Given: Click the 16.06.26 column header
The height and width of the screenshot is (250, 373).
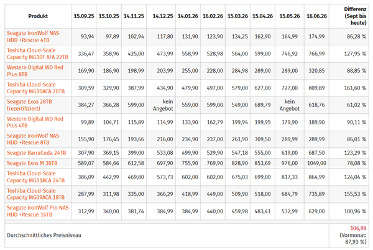Looking at the screenshot, I should click(x=316, y=16).
